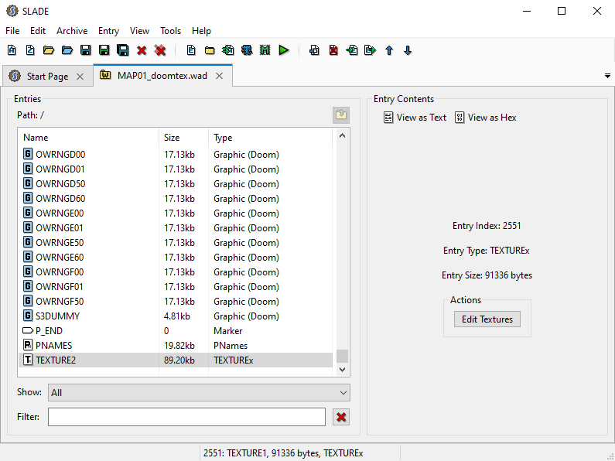The width and height of the screenshot is (615, 461).
Task: Click the open archive folder icon
Action: [48, 50]
